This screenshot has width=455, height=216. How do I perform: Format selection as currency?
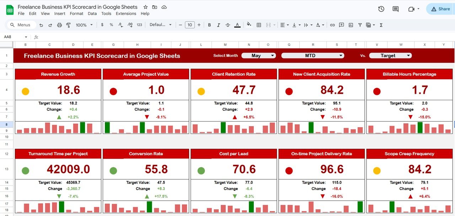102,25
